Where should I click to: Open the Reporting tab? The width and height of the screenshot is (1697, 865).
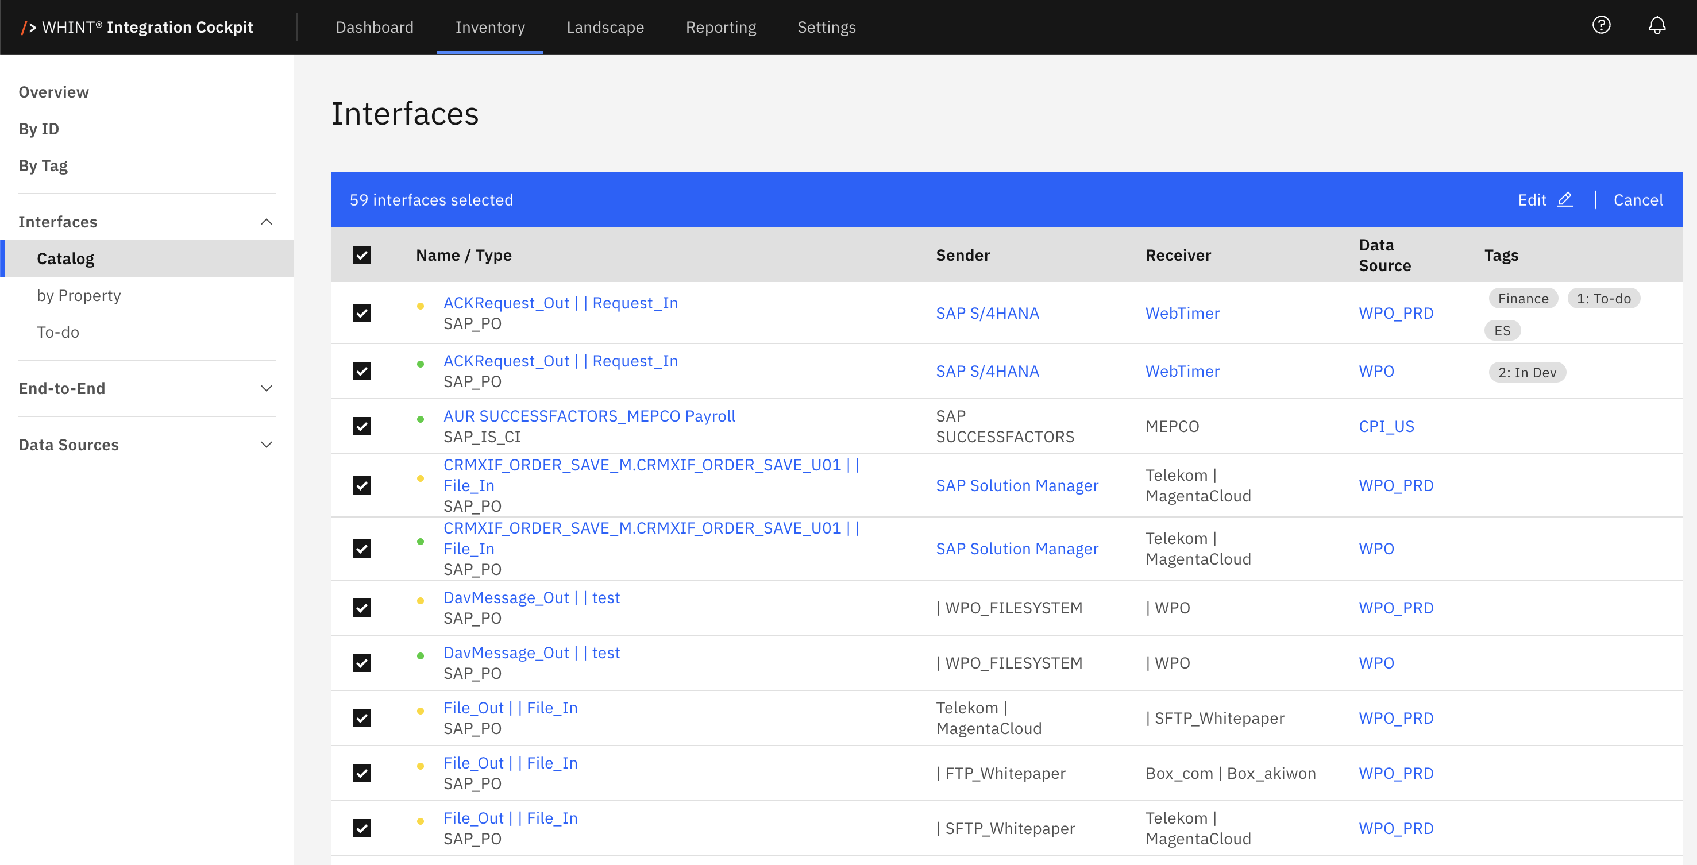(x=720, y=27)
